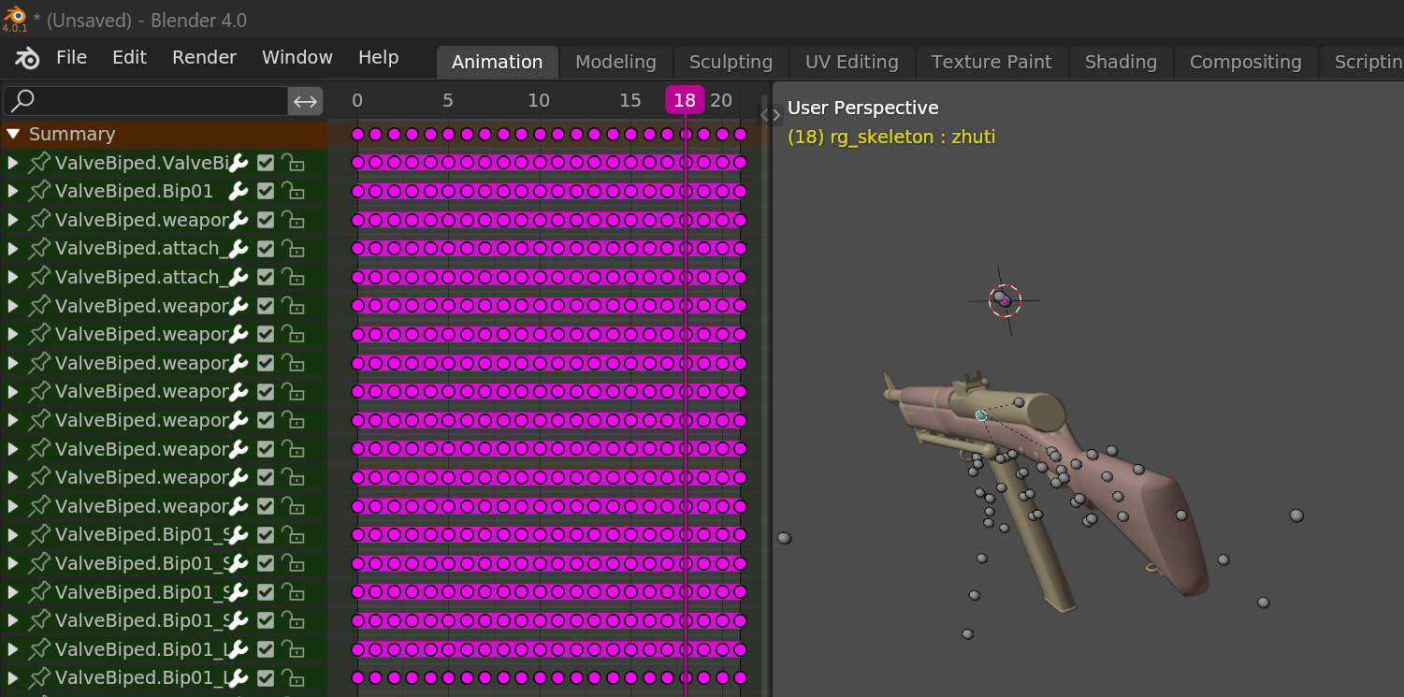1404x697 pixels.
Task: Click the wrench icon on the first ValveBiped.Bip01_S row
Action: pyautogui.click(x=239, y=535)
